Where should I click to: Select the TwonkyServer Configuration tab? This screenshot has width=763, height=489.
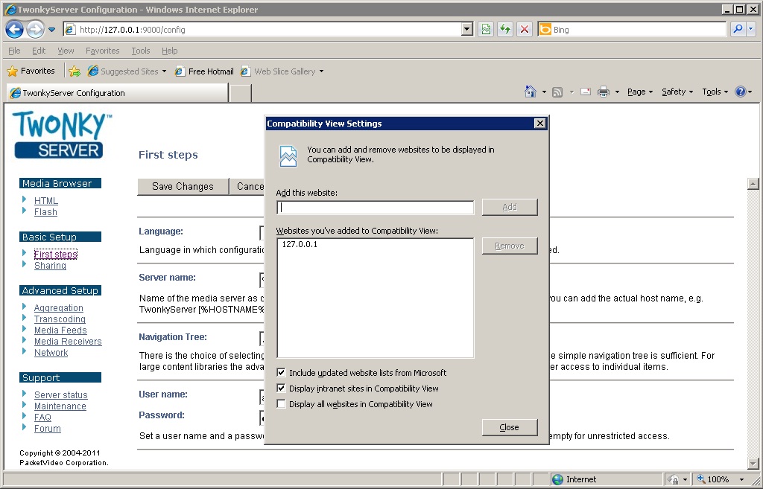pyautogui.click(x=112, y=93)
